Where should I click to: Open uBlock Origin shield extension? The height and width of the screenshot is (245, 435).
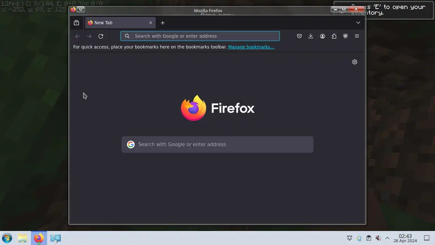(345, 36)
